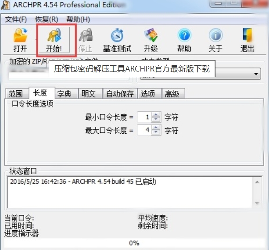
Task: Click the 最小口令长度 value field
Action: coord(144,117)
